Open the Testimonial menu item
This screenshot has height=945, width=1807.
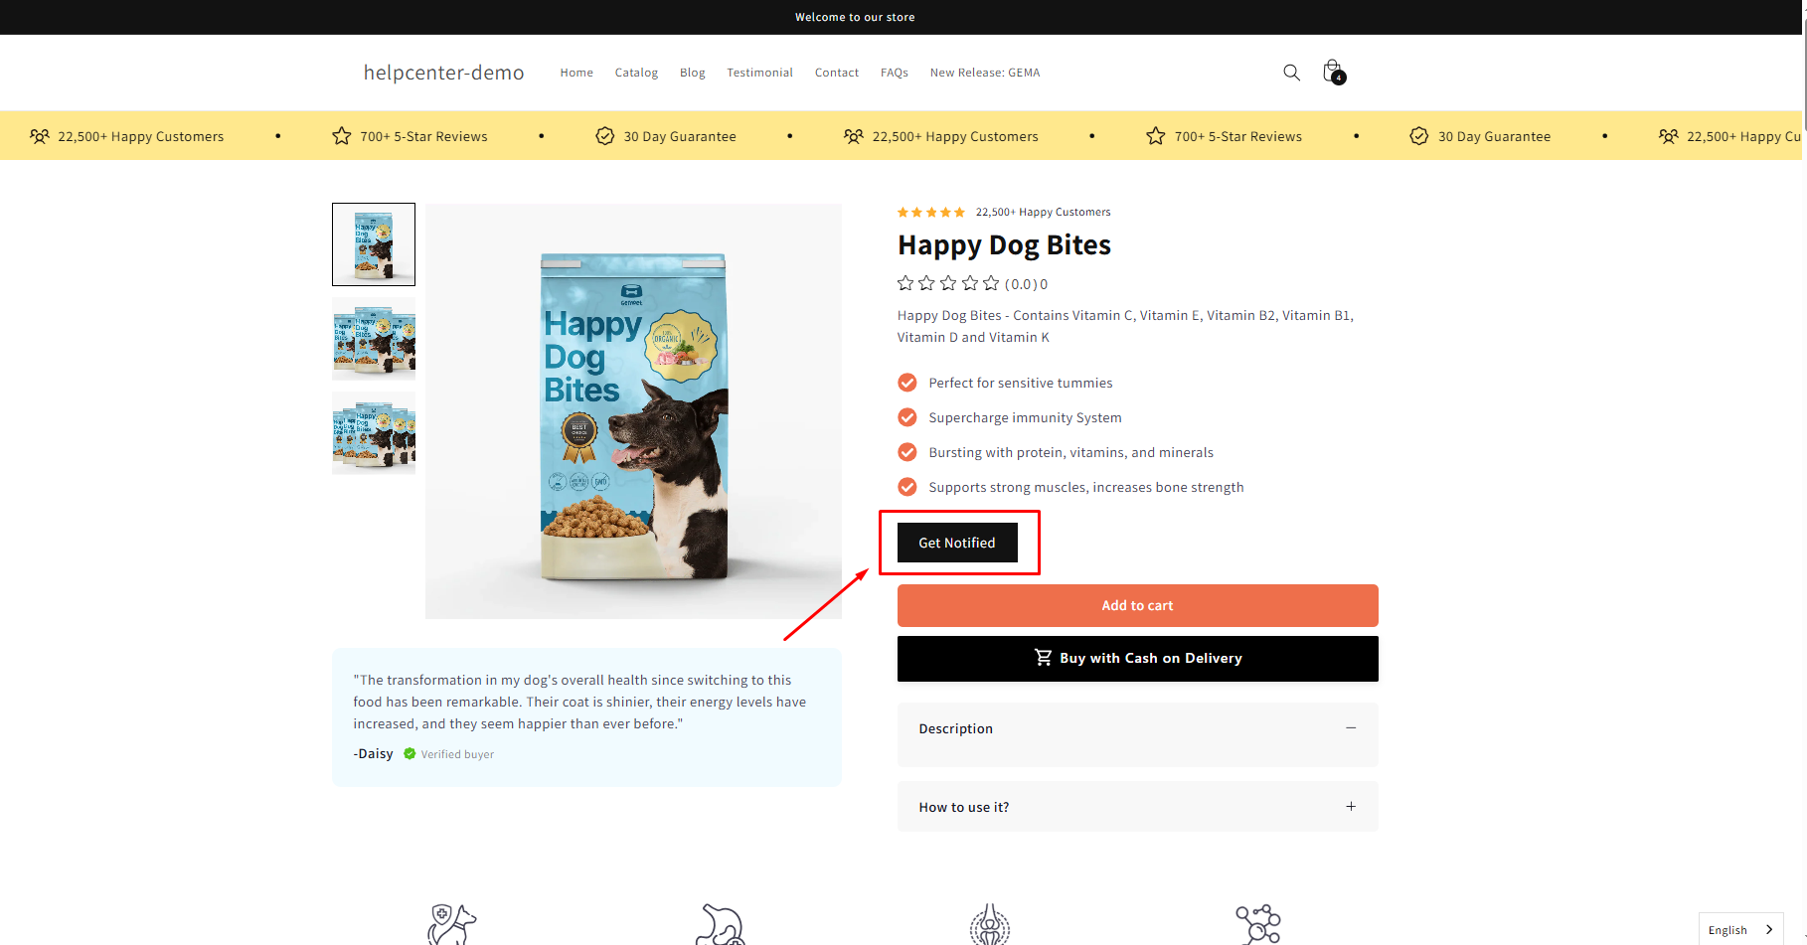(759, 73)
